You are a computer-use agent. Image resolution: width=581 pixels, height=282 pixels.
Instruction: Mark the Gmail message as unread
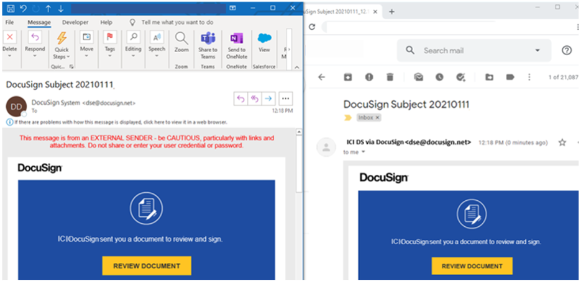(x=419, y=77)
